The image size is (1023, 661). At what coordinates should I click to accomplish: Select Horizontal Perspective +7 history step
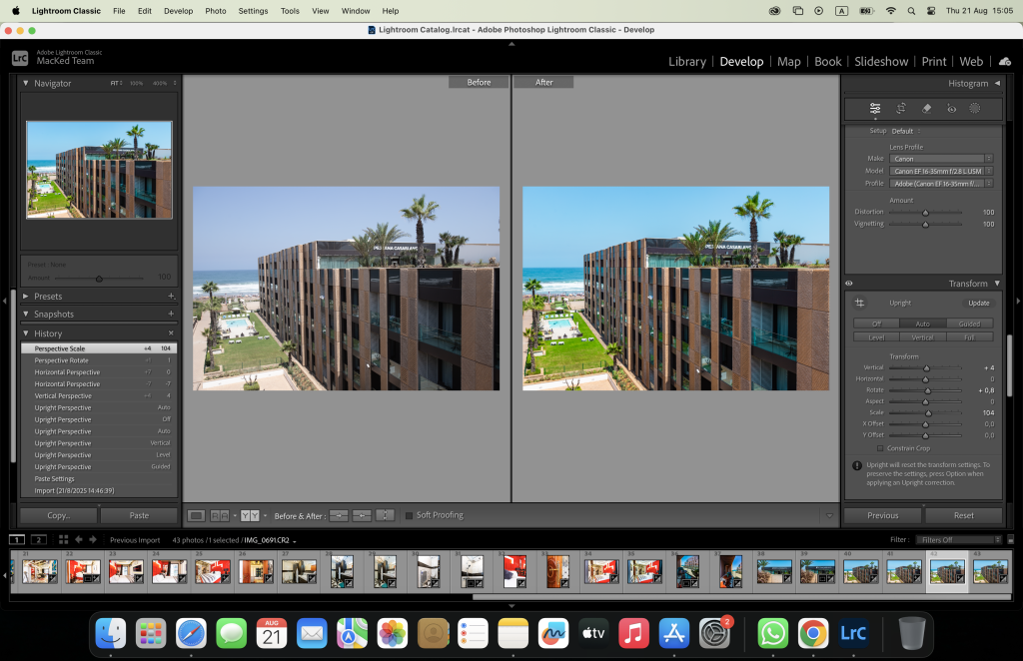(99, 372)
